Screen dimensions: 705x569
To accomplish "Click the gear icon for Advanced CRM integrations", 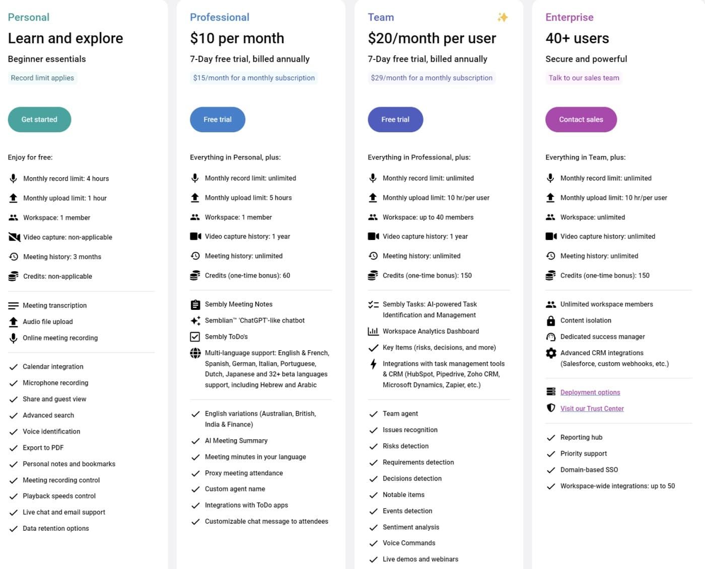I will click(x=550, y=353).
